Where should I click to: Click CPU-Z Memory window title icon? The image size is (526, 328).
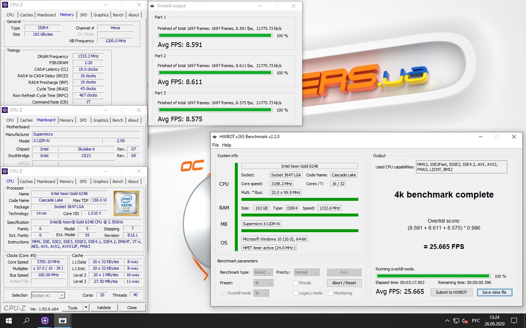coord(5,5)
